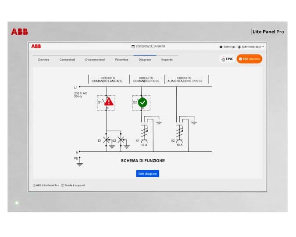Select the Diagram tab

145,60
